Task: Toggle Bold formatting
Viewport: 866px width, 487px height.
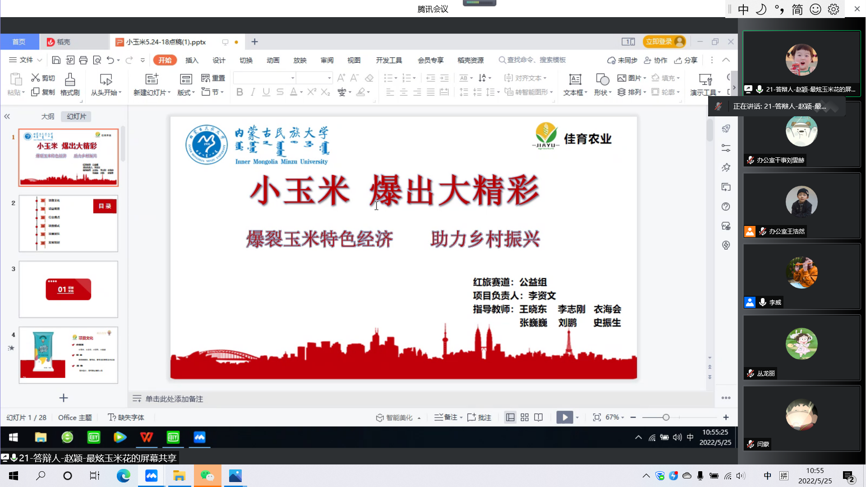Action: [x=240, y=92]
